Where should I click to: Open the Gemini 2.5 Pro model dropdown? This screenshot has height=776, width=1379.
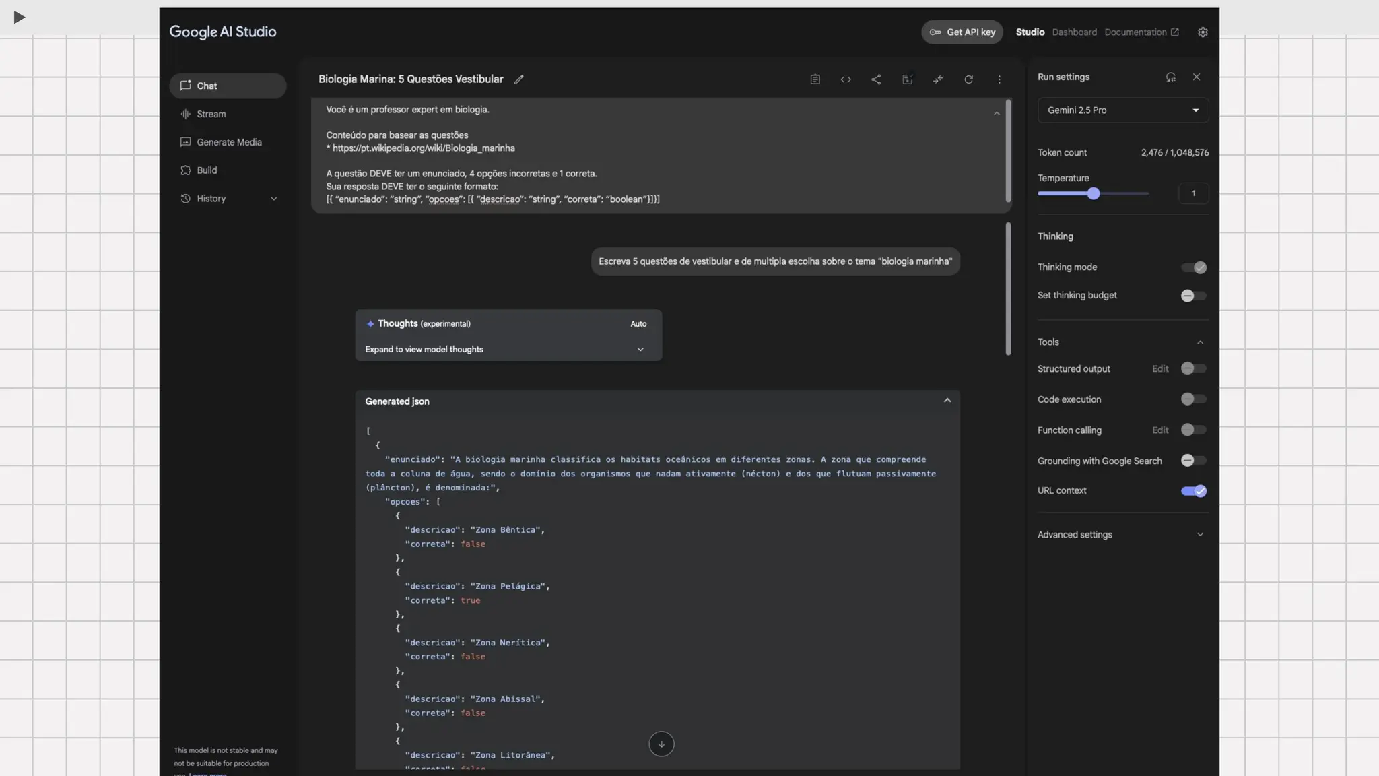click(1122, 110)
